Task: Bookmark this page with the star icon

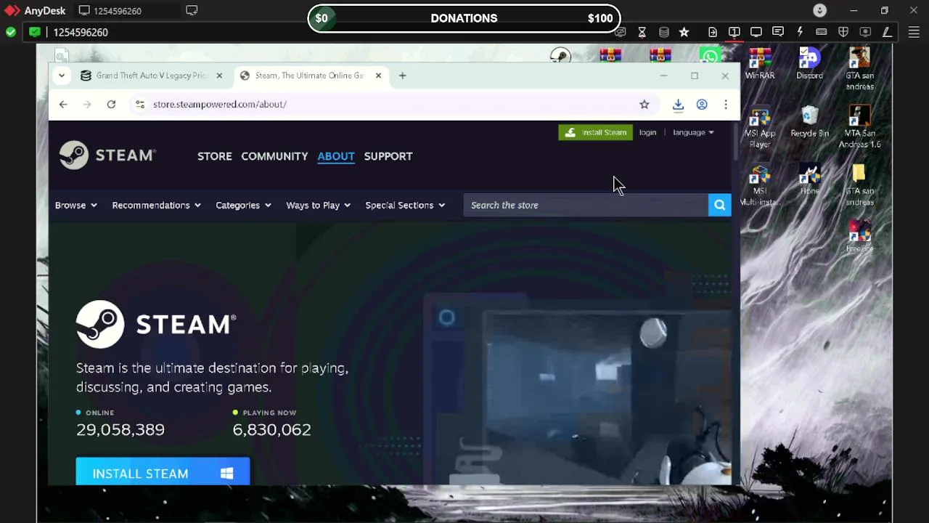Action: (644, 105)
